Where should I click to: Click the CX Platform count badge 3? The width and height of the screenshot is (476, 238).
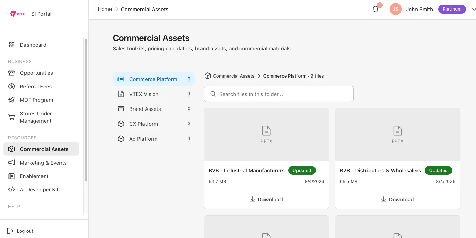[189, 124]
